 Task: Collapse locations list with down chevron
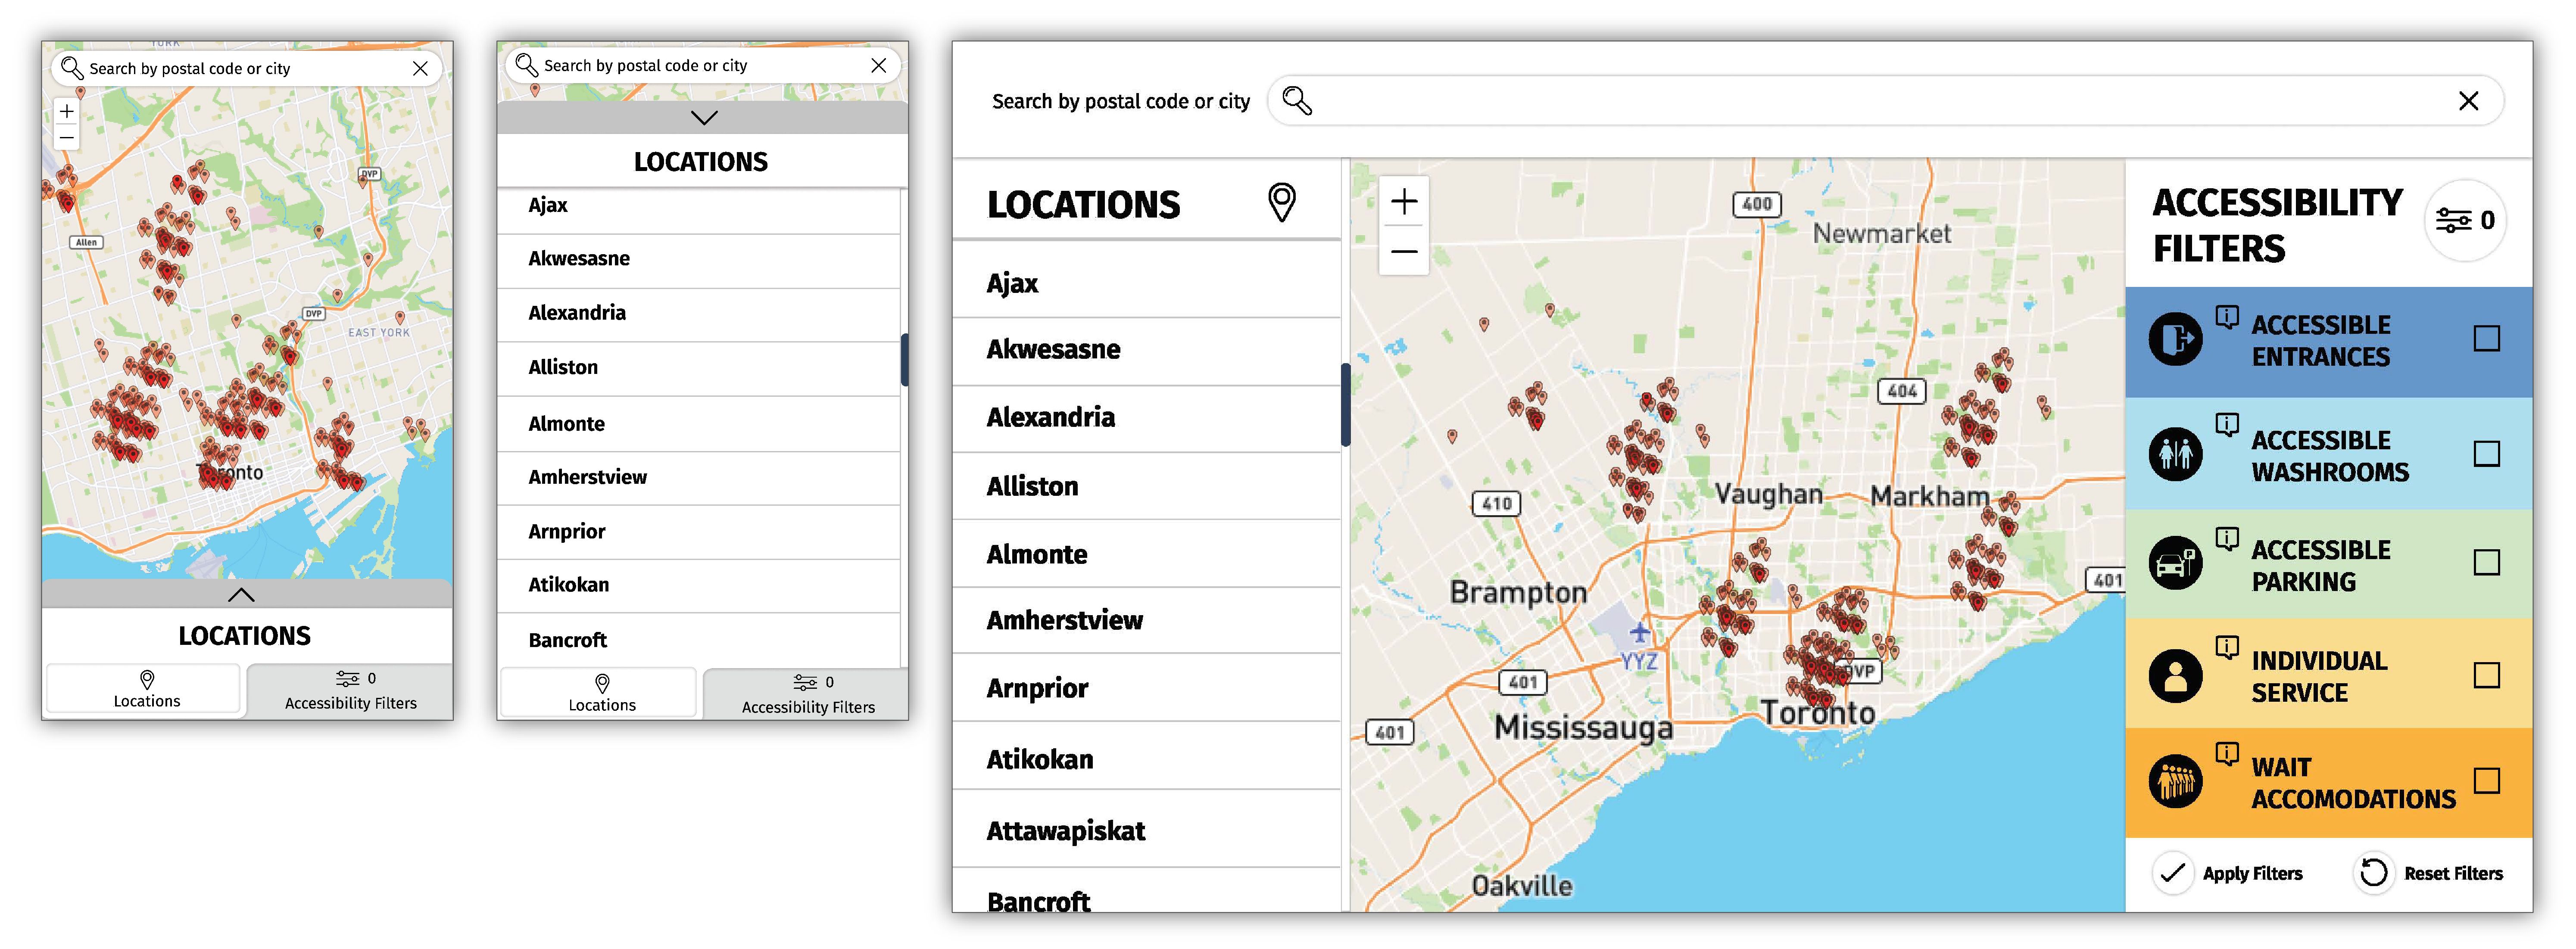(x=704, y=118)
